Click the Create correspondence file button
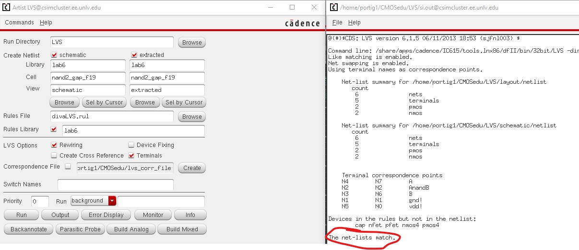Image resolution: width=579 pixels, height=250 pixels. 192,168
